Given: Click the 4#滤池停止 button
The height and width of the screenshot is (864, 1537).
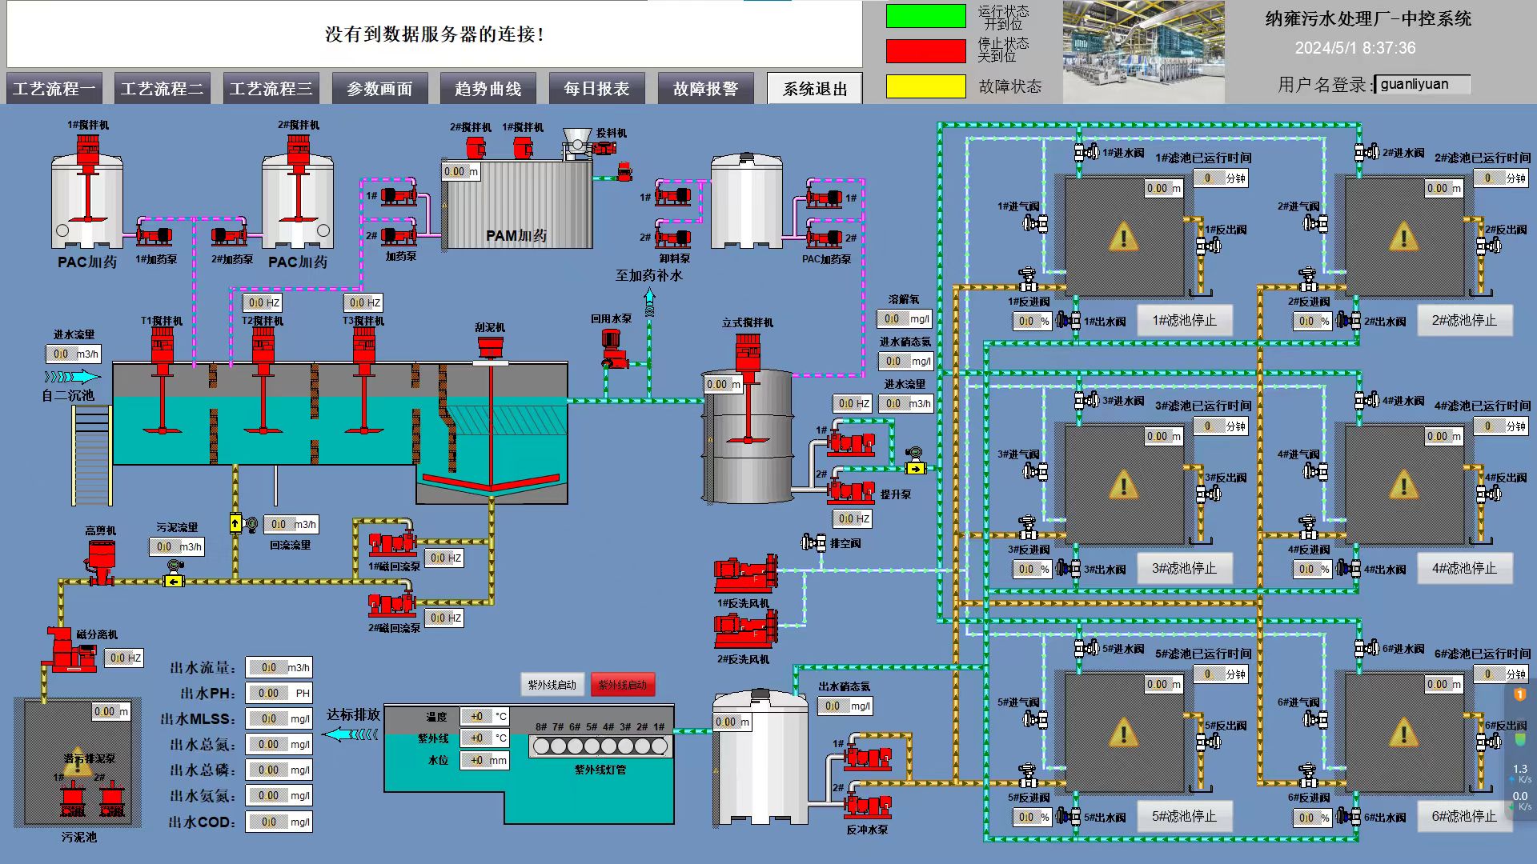Looking at the screenshot, I should tap(1464, 568).
